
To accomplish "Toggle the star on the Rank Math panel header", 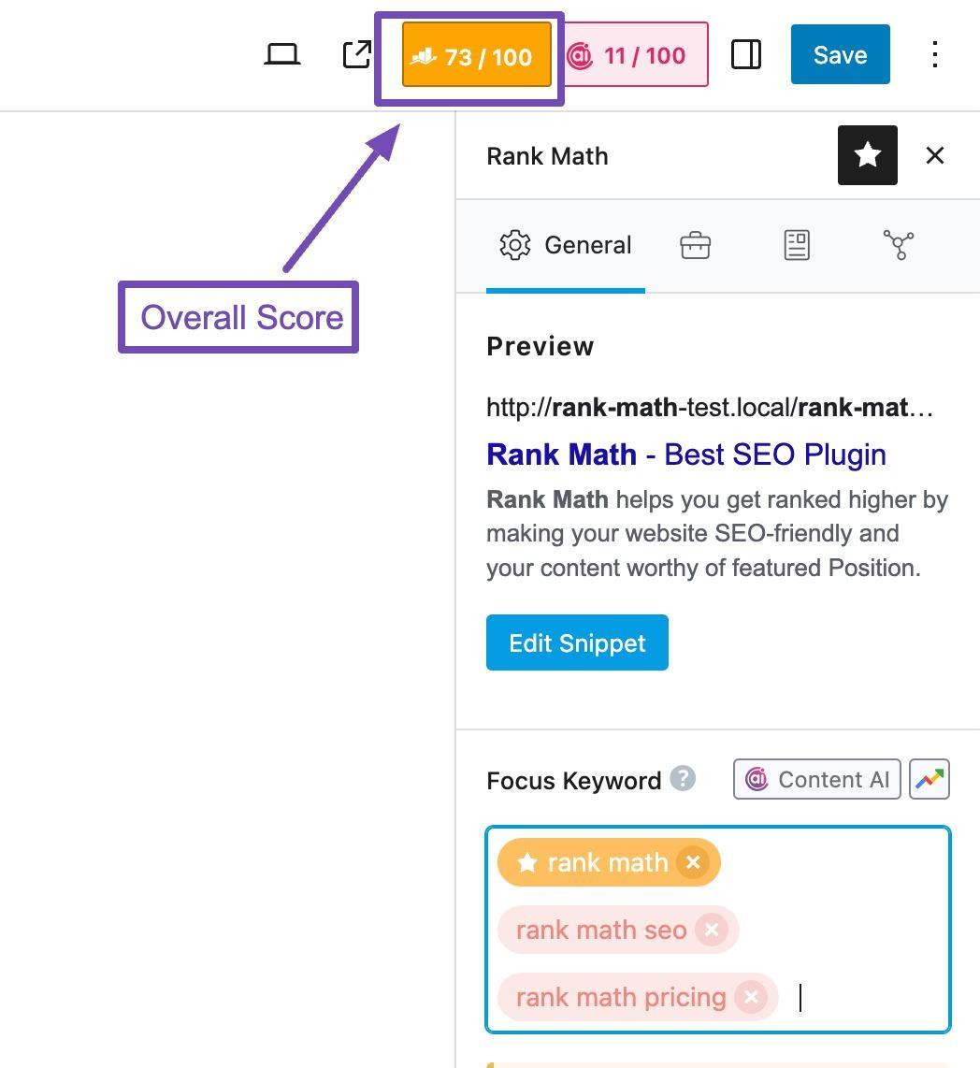I will click(867, 155).
